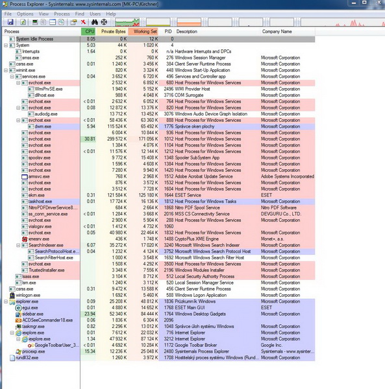Open the Options menu

(x=25, y=14)
